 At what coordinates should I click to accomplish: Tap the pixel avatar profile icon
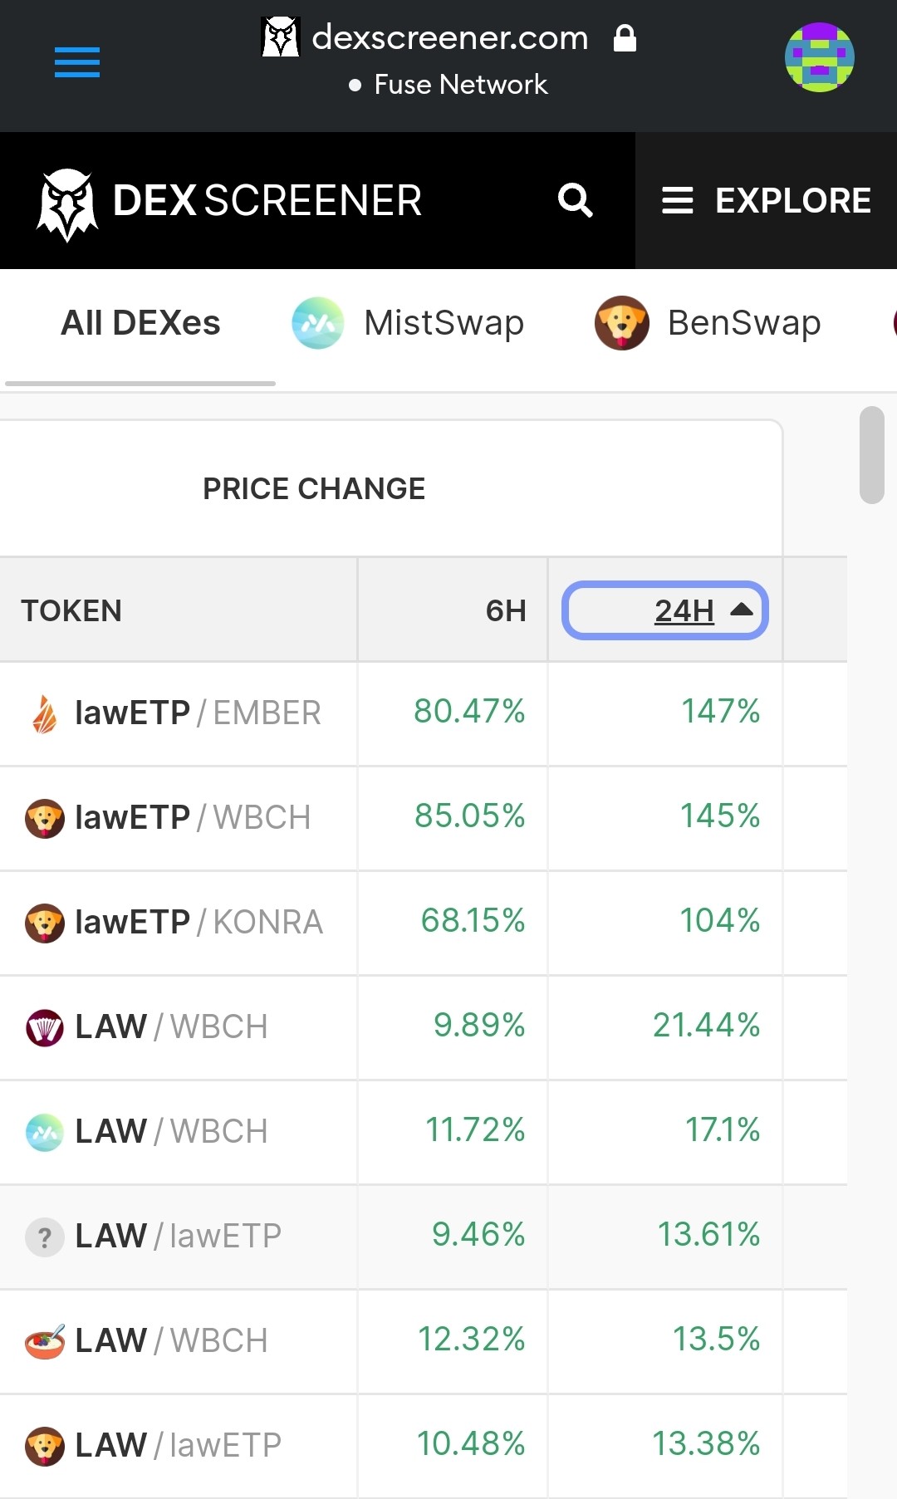(820, 57)
